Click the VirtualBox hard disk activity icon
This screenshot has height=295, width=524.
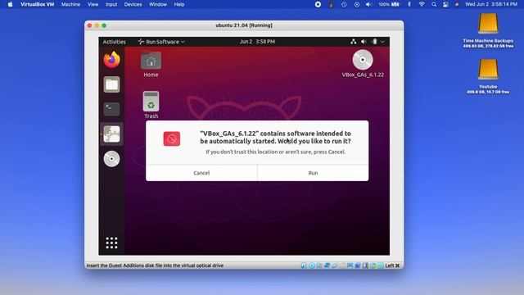coord(304,265)
